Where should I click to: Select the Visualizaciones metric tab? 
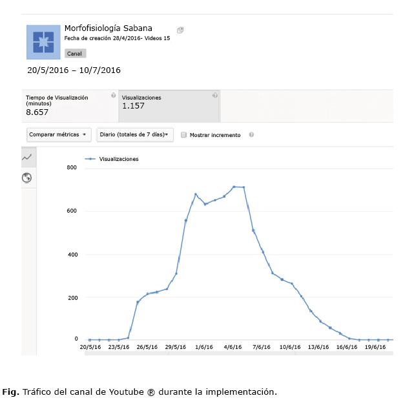pyautogui.click(x=169, y=106)
